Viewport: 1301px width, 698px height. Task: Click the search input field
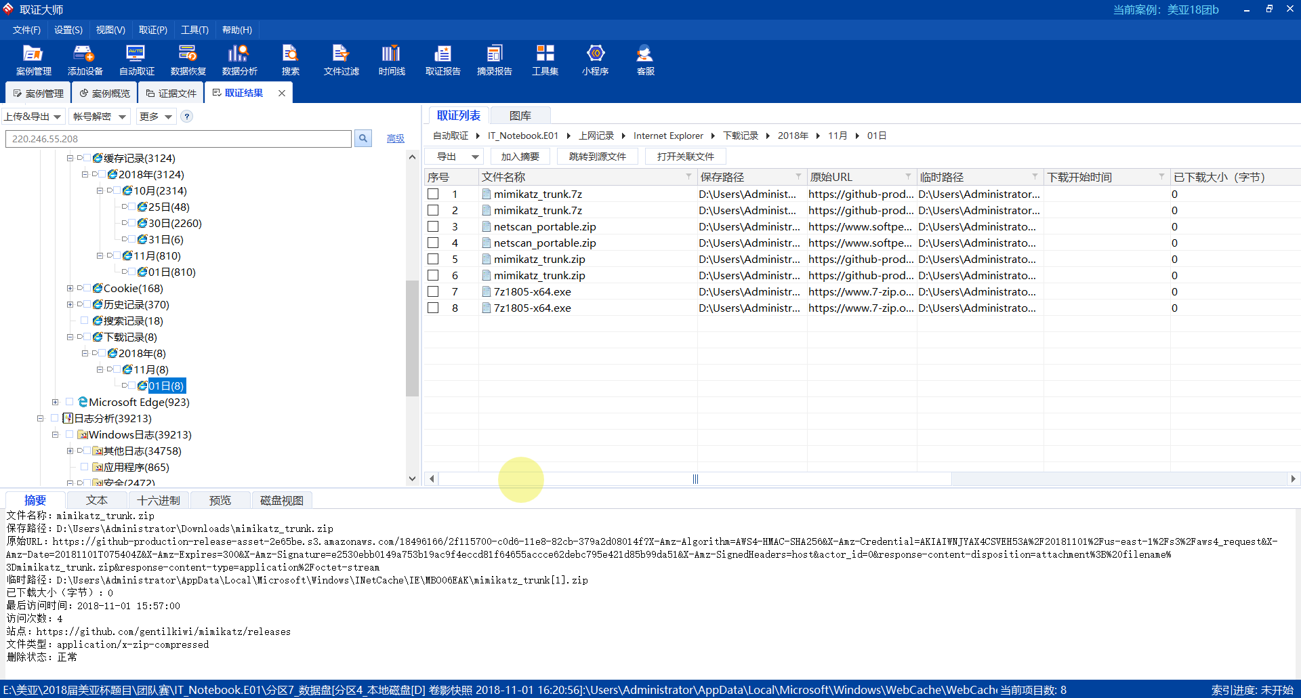[178, 139]
